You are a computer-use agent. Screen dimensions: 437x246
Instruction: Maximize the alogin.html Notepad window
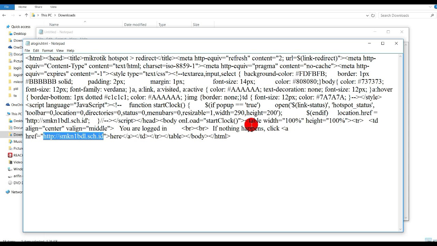pyautogui.click(x=383, y=43)
